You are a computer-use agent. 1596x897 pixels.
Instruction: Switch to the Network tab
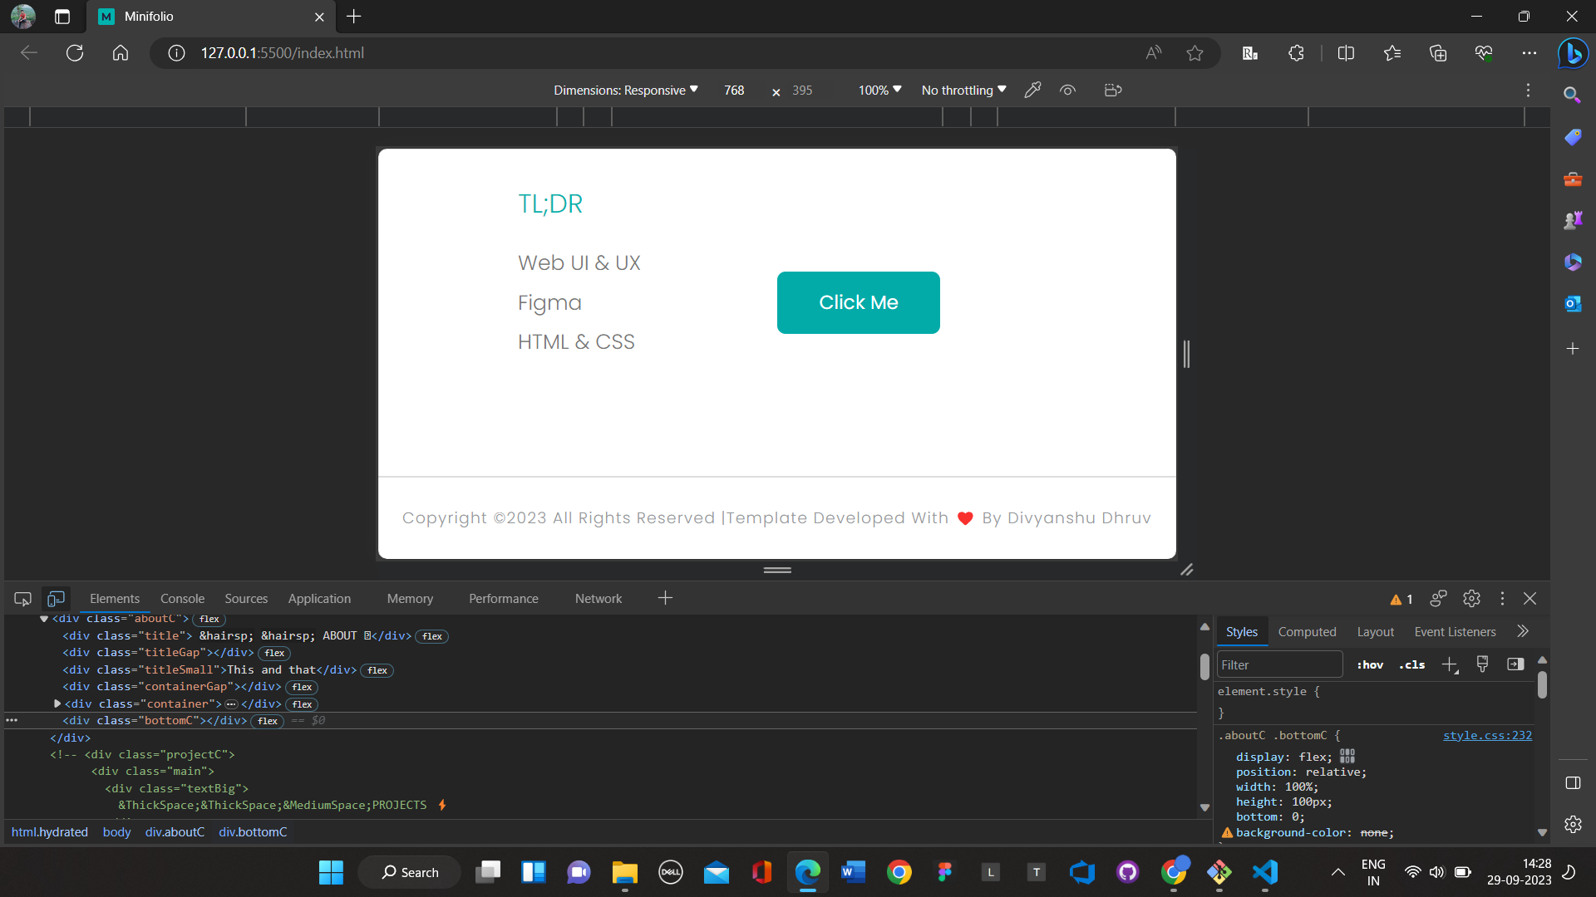pyautogui.click(x=598, y=599)
